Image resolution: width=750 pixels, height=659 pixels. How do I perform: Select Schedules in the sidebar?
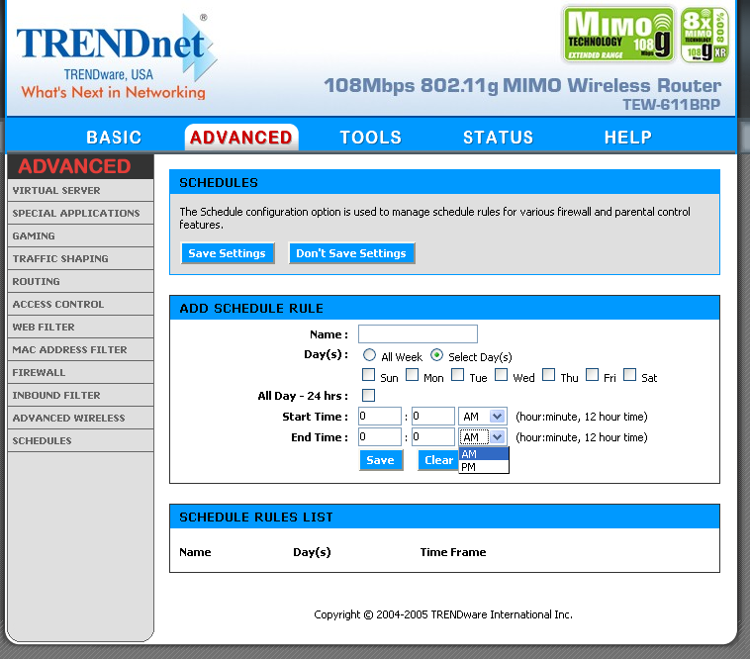click(80, 440)
